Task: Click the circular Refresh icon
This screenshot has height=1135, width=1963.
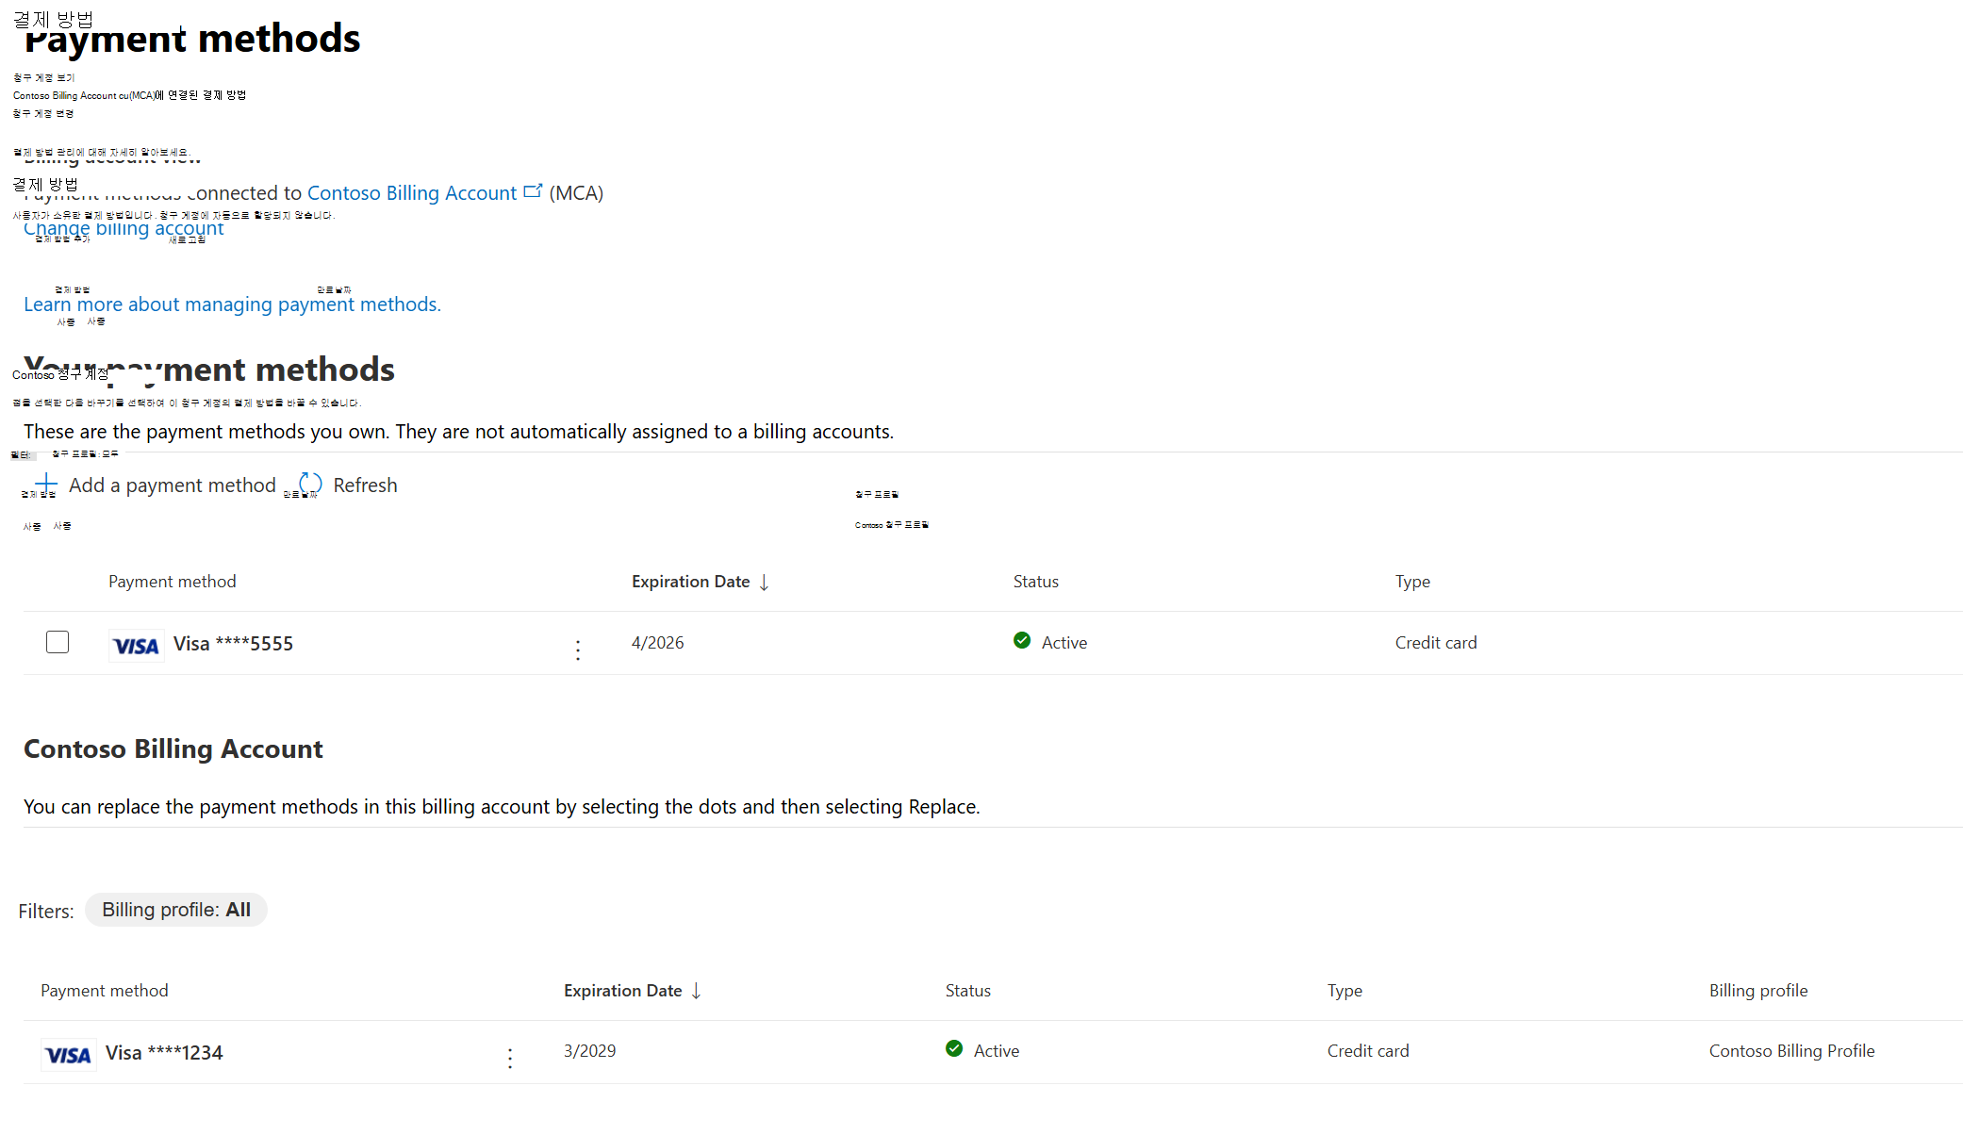Action: (x=310, y=485)
